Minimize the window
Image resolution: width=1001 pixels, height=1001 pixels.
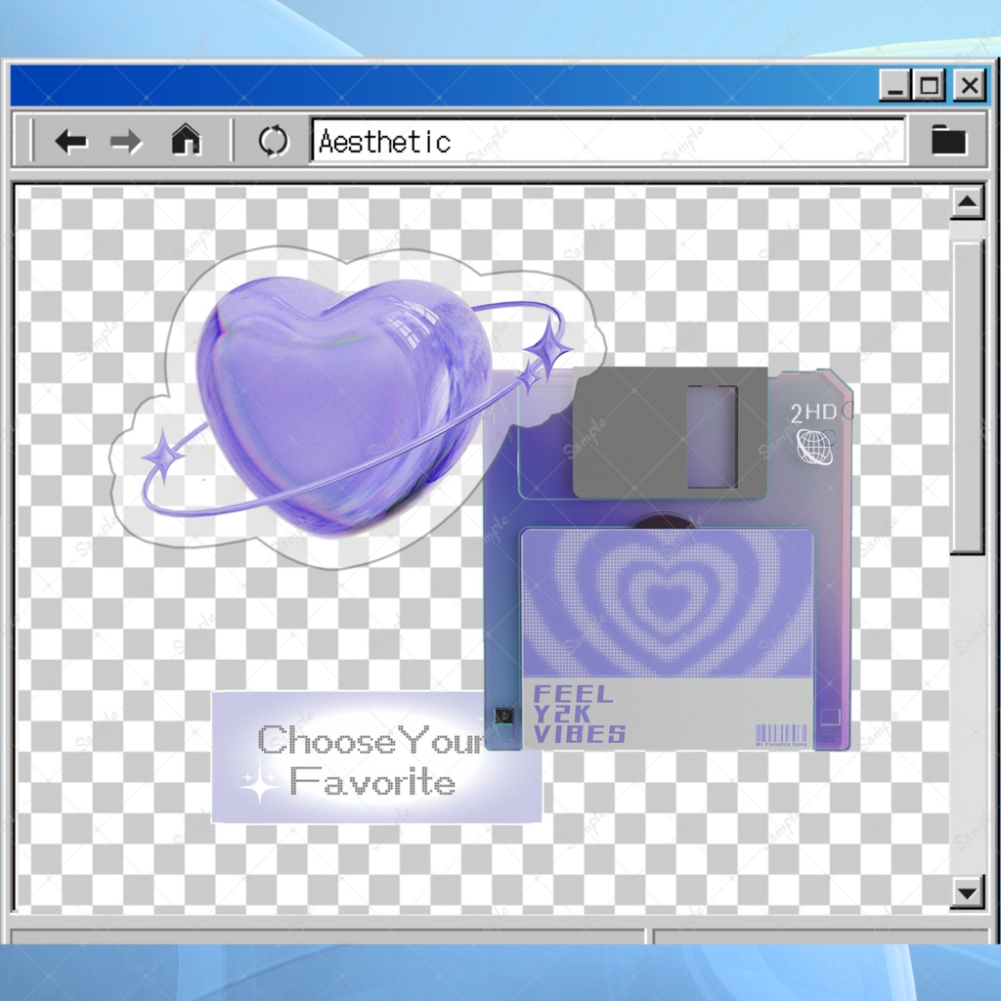point(895,85)
